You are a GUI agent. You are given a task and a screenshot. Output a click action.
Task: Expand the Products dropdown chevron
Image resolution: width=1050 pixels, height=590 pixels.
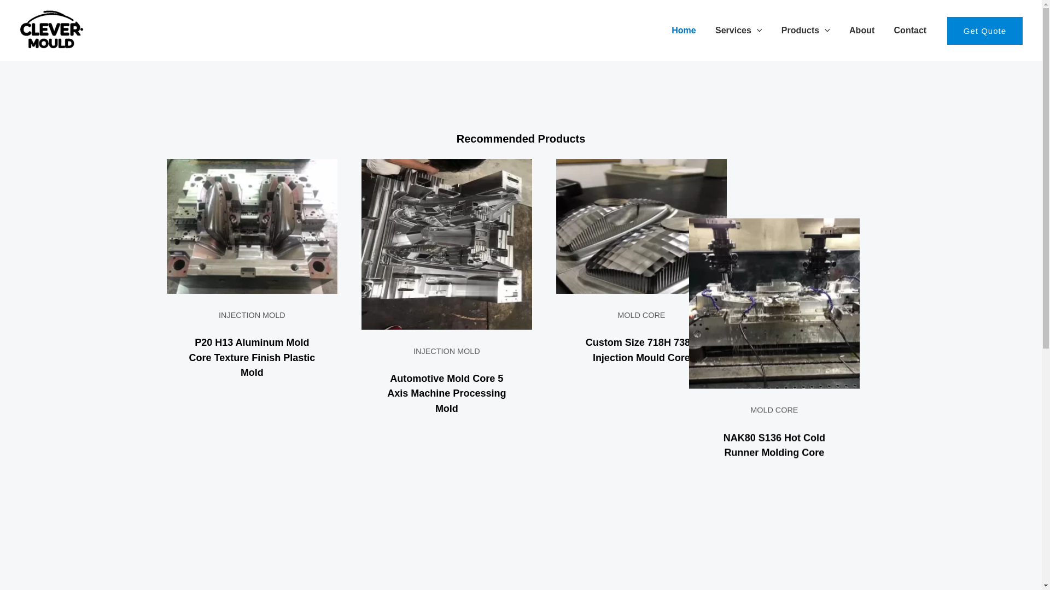pos(826,31)
